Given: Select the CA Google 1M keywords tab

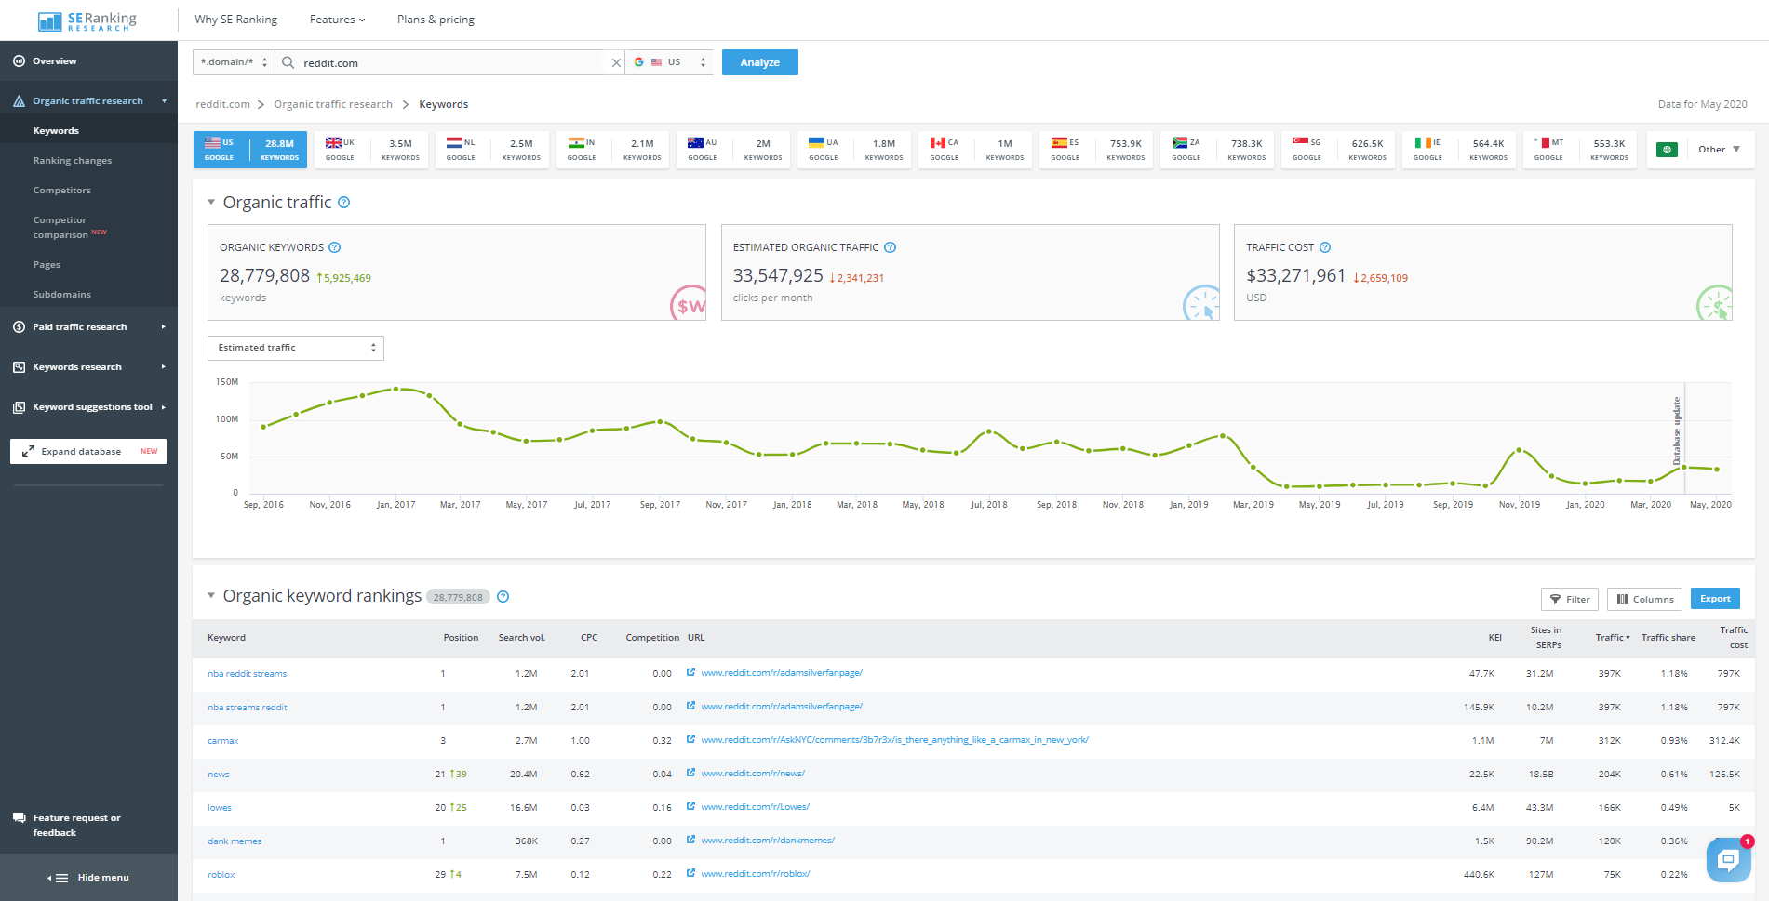Looking at the screenshot, I should click(x=976, y=150).
